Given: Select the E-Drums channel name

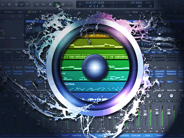Looking at the screenshot, I should tap(65, 136).
